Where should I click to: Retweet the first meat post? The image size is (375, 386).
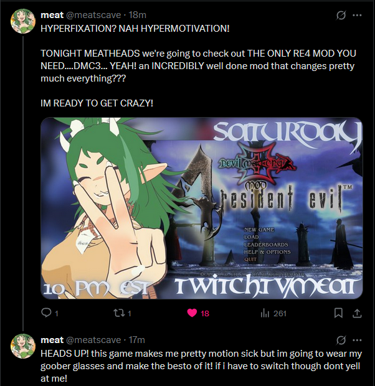coord(118,313)
